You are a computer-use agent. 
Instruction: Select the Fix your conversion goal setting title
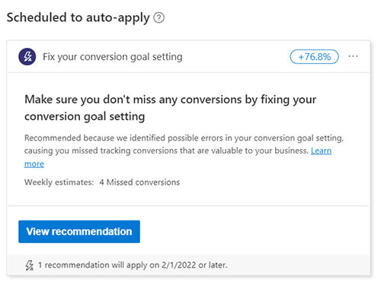(x=113, y=57)
